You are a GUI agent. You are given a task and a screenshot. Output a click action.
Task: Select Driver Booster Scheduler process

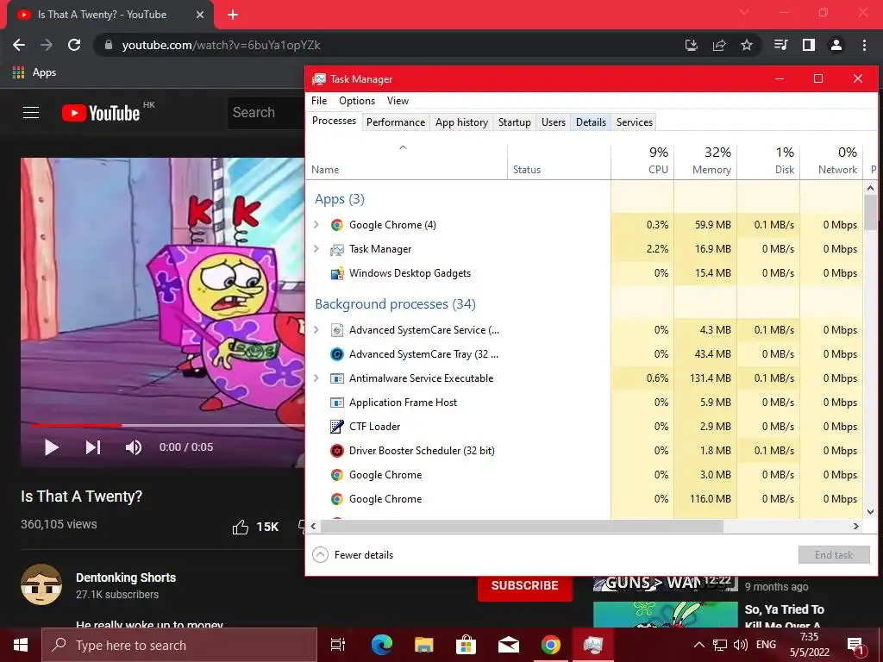(585, 451)
